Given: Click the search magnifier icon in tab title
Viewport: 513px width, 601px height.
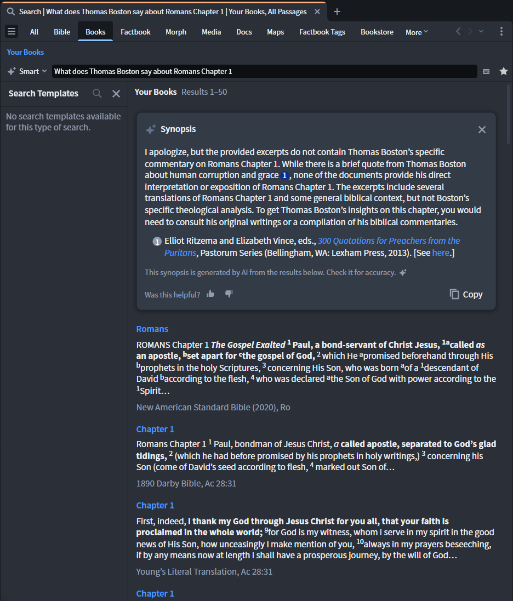Looking at the screenshot, I should coord(11,12).
